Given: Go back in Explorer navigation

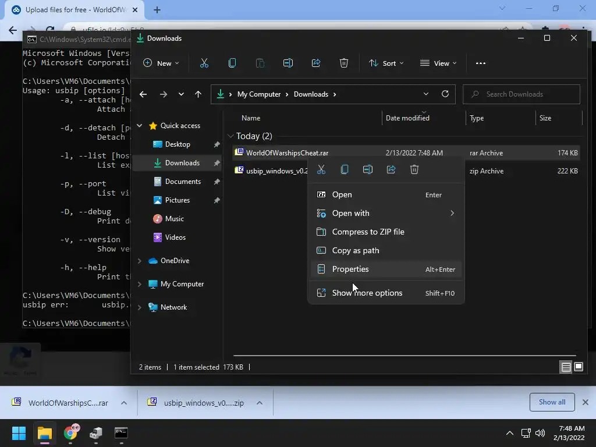Looking at the screenshot, I should (x=143, y=94).
